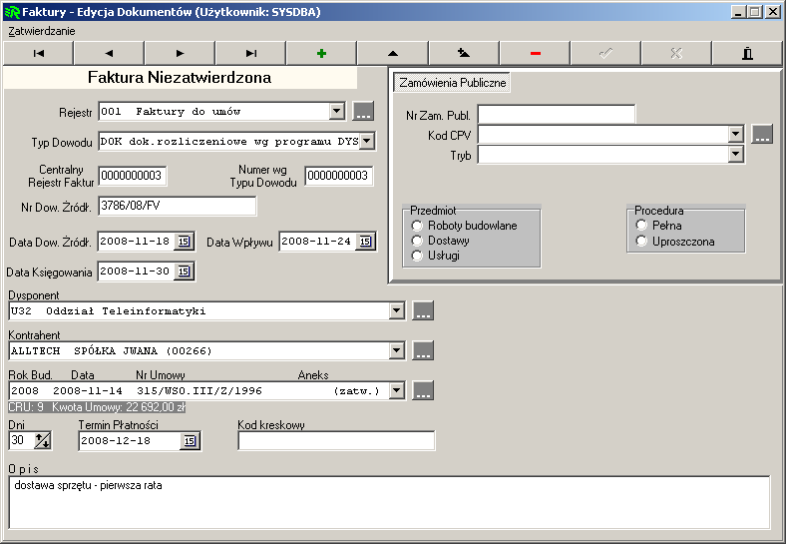Image resolution: width=786 pixels, height=544 pixels.
Task: Click the Dni recalculation arrows icon
Action: (x=42, y=441)
